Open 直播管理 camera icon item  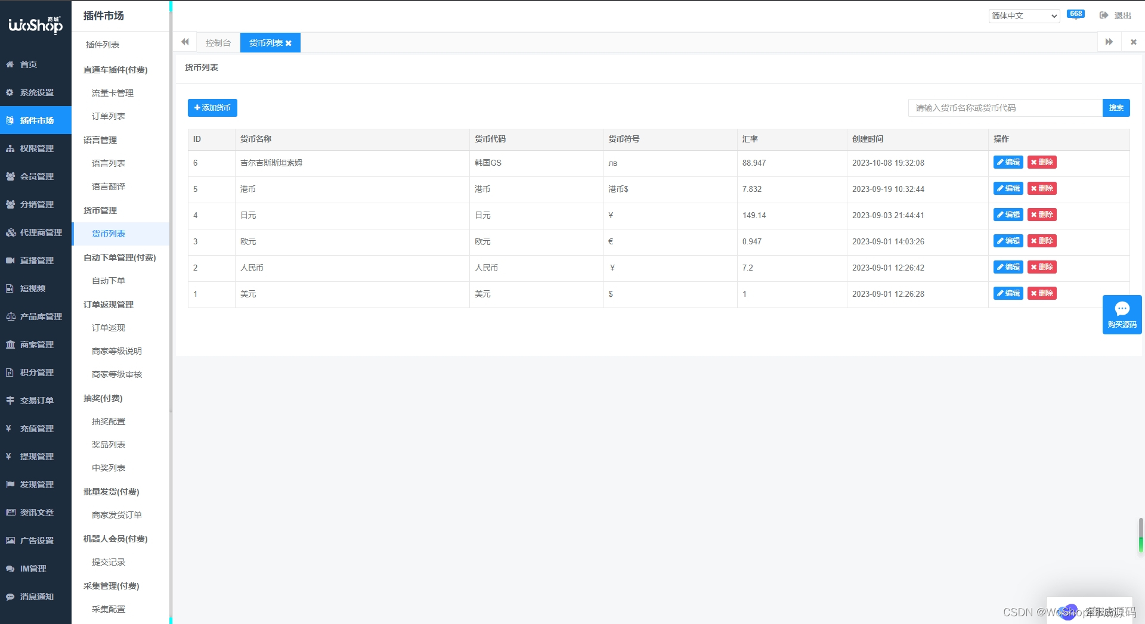pos(10,260)
